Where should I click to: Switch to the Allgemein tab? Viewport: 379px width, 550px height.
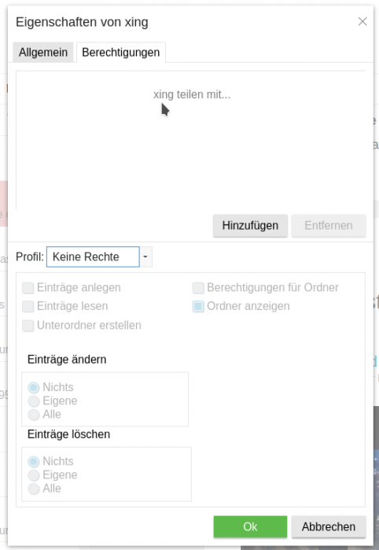43,52
